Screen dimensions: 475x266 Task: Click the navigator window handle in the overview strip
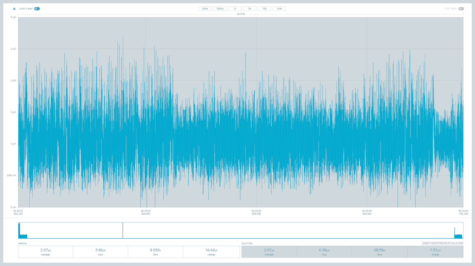coord(123,230)
